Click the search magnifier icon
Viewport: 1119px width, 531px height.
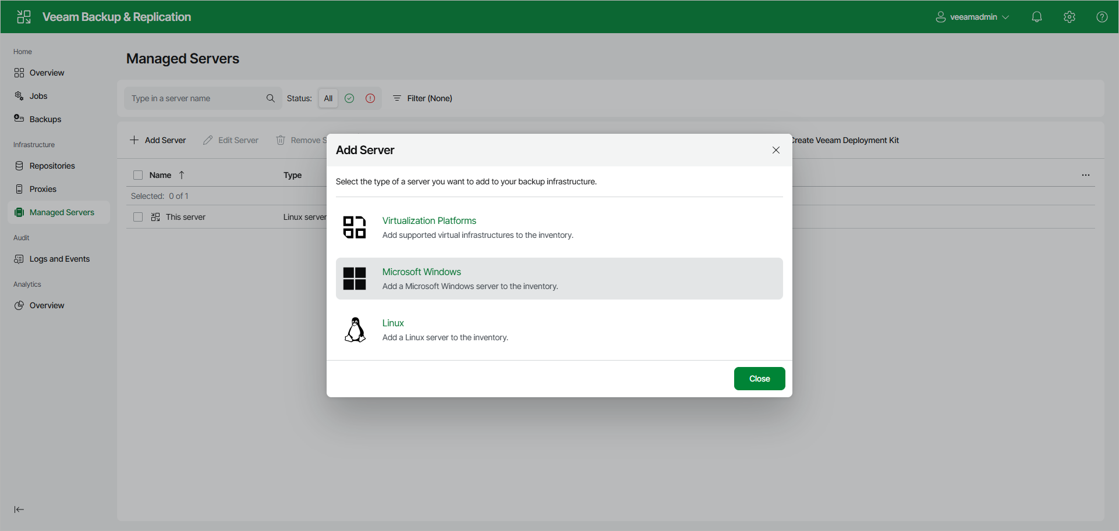270,98
